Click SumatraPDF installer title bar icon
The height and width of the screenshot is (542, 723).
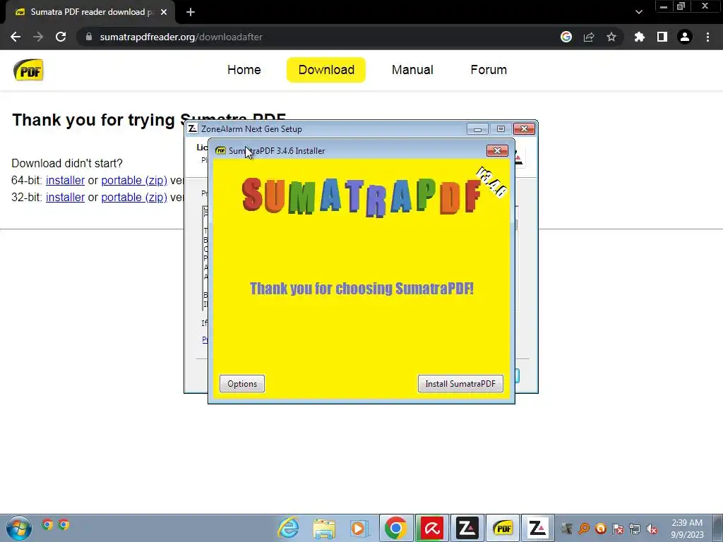(220, 151)
